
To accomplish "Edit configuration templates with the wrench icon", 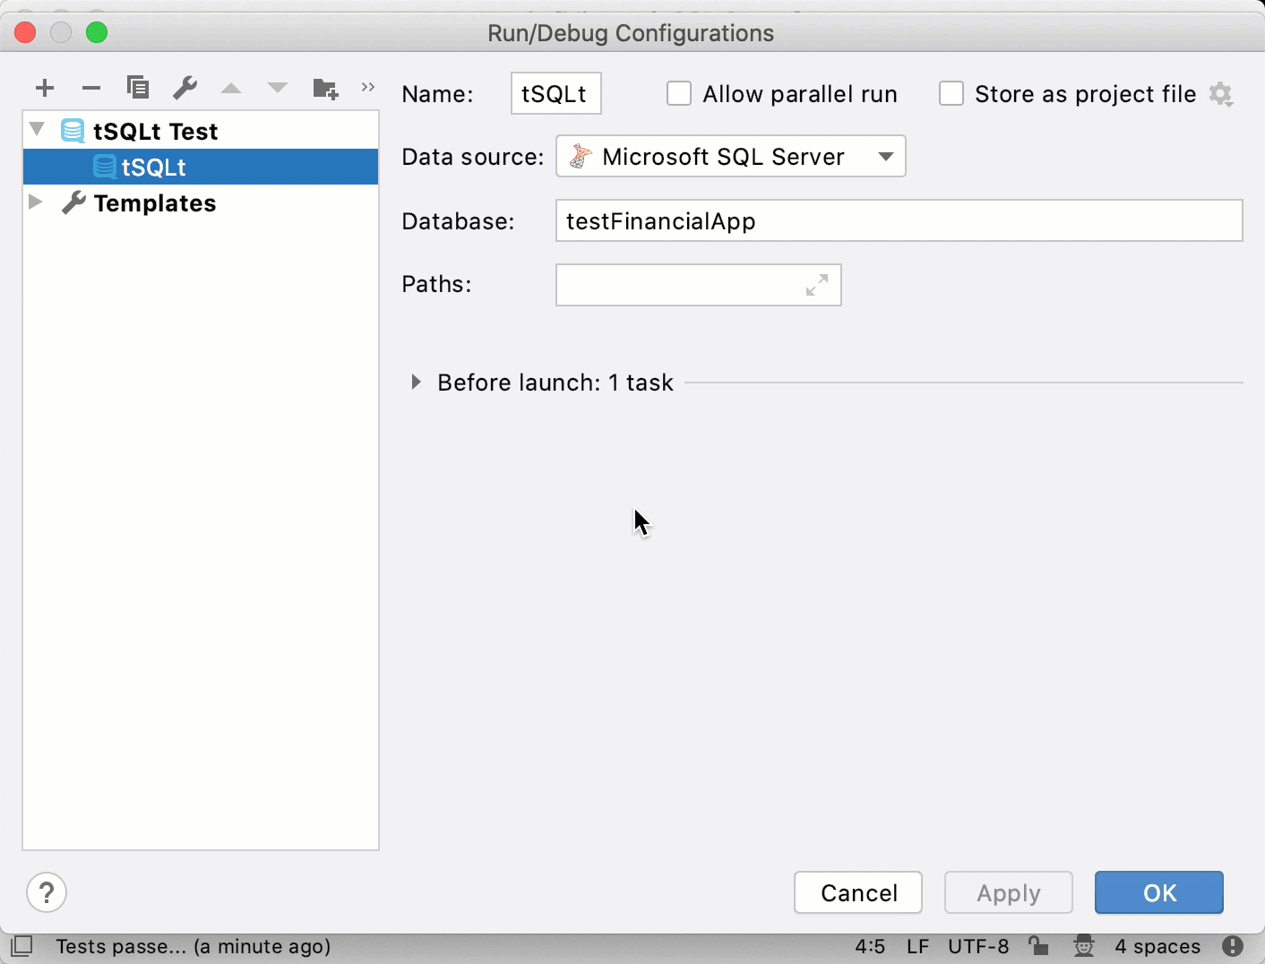I will tap(185, 87).
